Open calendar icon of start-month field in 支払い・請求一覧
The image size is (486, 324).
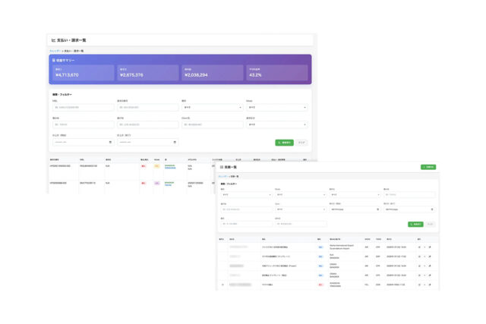click(110, 142)
